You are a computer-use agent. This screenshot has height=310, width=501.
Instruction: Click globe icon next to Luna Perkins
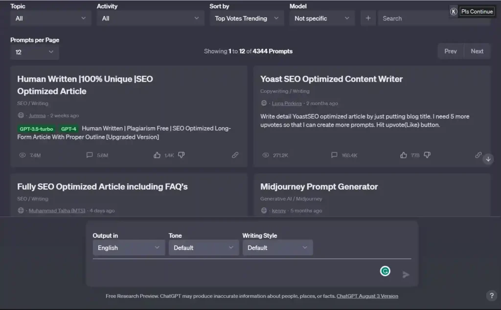point(264,103)
